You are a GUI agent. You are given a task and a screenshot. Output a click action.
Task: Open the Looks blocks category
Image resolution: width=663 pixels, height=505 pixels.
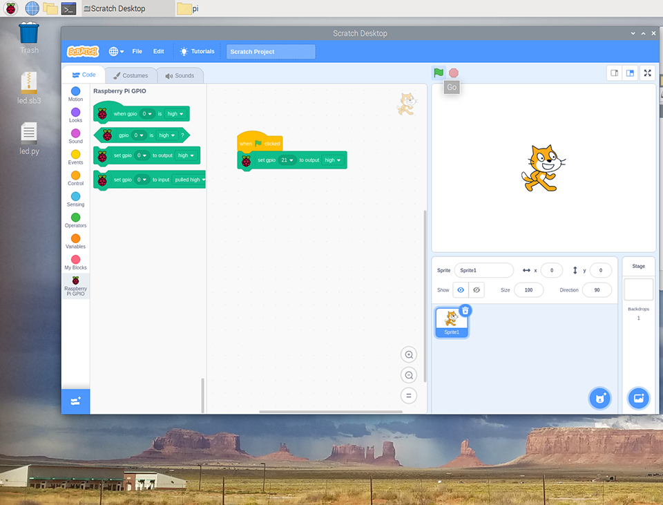(x=76, y=115)
